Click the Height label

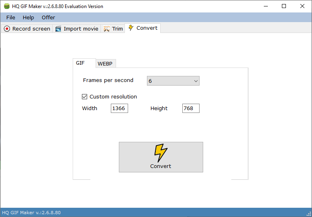(159, 108)
